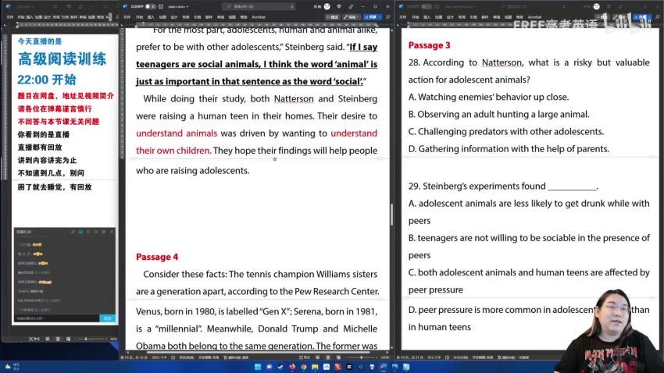Screen dimensions: 664x373
Task: Click the share button in the right Word window
Action: point(642,17)
